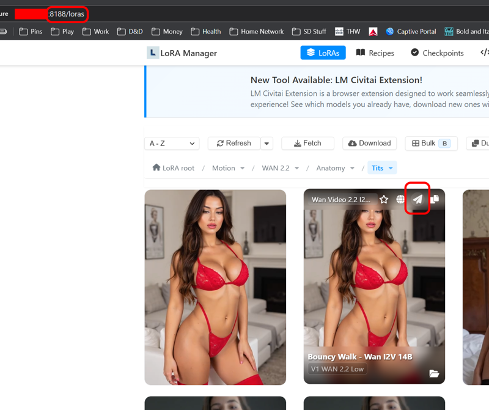Image resolution: width=489 pixels, height=410 pixels.
Task: Open Bouncy Walk on Civitai via globe icon
Action: 400,199
